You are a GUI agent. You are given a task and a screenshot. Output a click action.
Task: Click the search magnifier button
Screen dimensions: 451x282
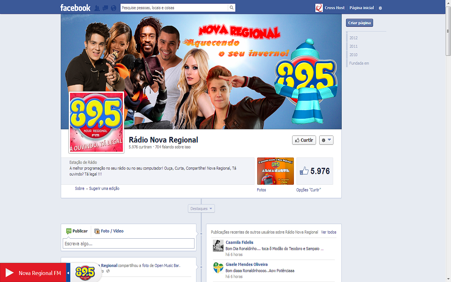pyautogui.click(x=231, y=8)
